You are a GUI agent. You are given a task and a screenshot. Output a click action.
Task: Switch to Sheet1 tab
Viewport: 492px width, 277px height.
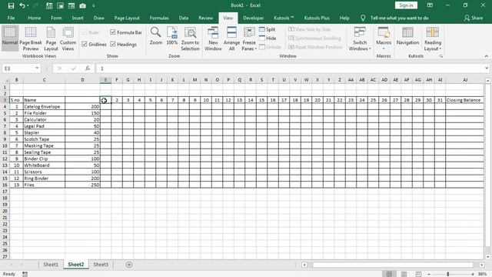click(51, 265)
